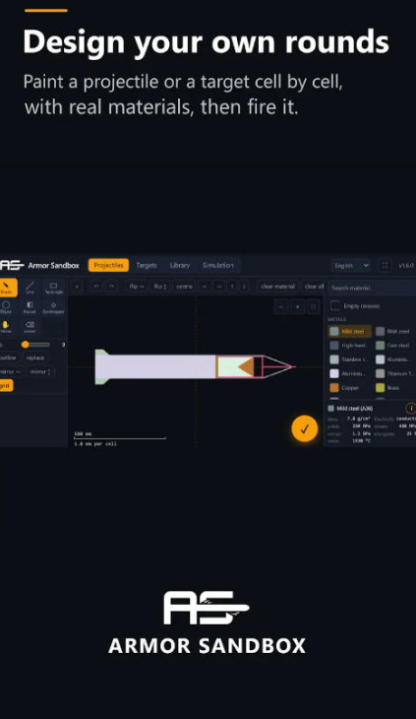Click the Search material field
This screenshot has height=719, width=416.
pos(372,288)
